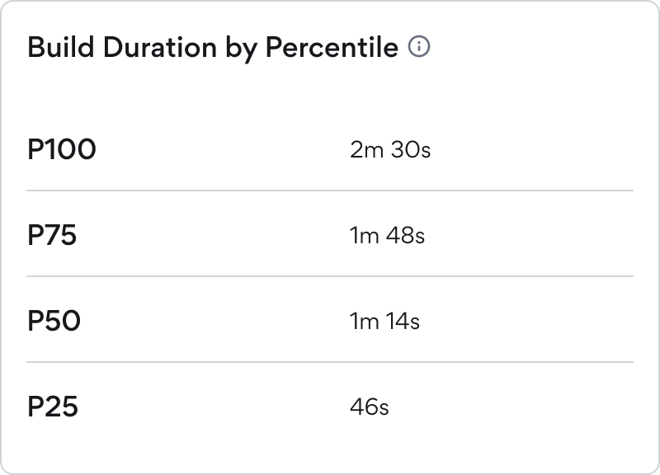The image size is (660, 475).
Task: Select the 1m 48s duration value
Action: [x=388, y=237]
